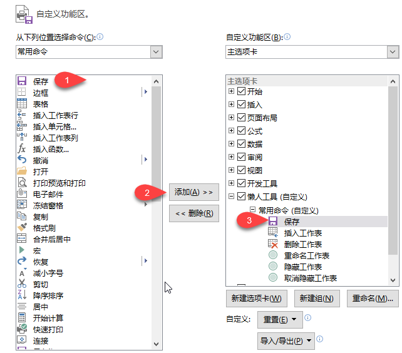The height and width of the screenshot is (353, 402).
Task: Click the Open (打开) folder icon
Action: tap(21, 171)
